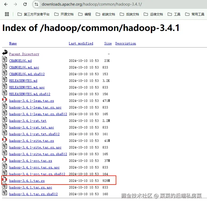207x204 pixels.
Task: Open the 后端文档 bookmark folder
Action: pos(129,14)
